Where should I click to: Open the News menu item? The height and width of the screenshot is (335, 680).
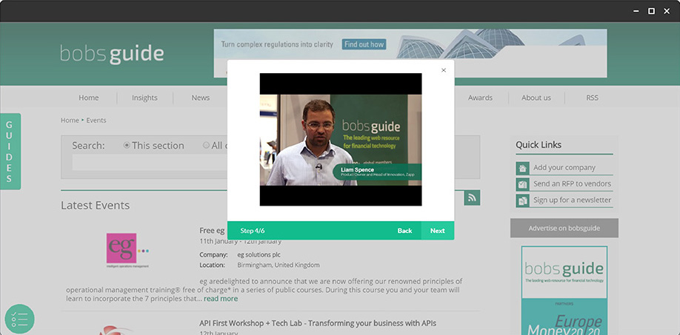(200, 98)
